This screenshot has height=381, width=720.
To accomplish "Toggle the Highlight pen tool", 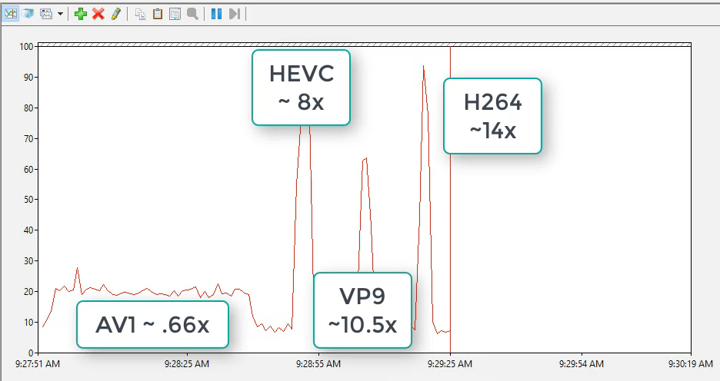I will tap(115, 14).
